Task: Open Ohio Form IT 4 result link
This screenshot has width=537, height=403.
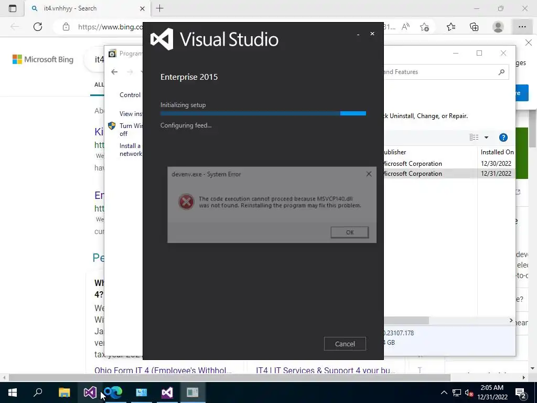Action: [x=163, y=370]
